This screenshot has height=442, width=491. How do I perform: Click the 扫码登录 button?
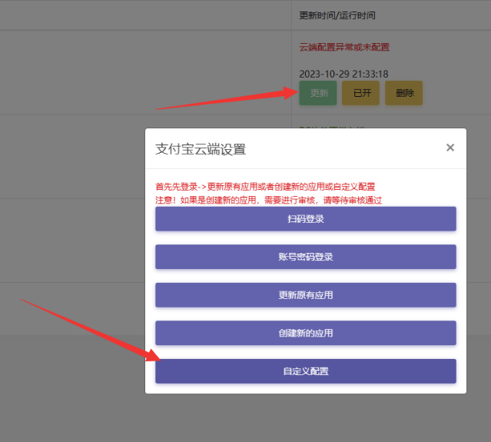pyautogui.click(x=306, y=218)
